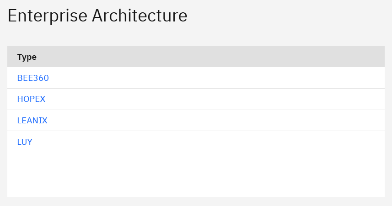Click the gray table header bar
392x206 pixels.
[x=206, y=57]
